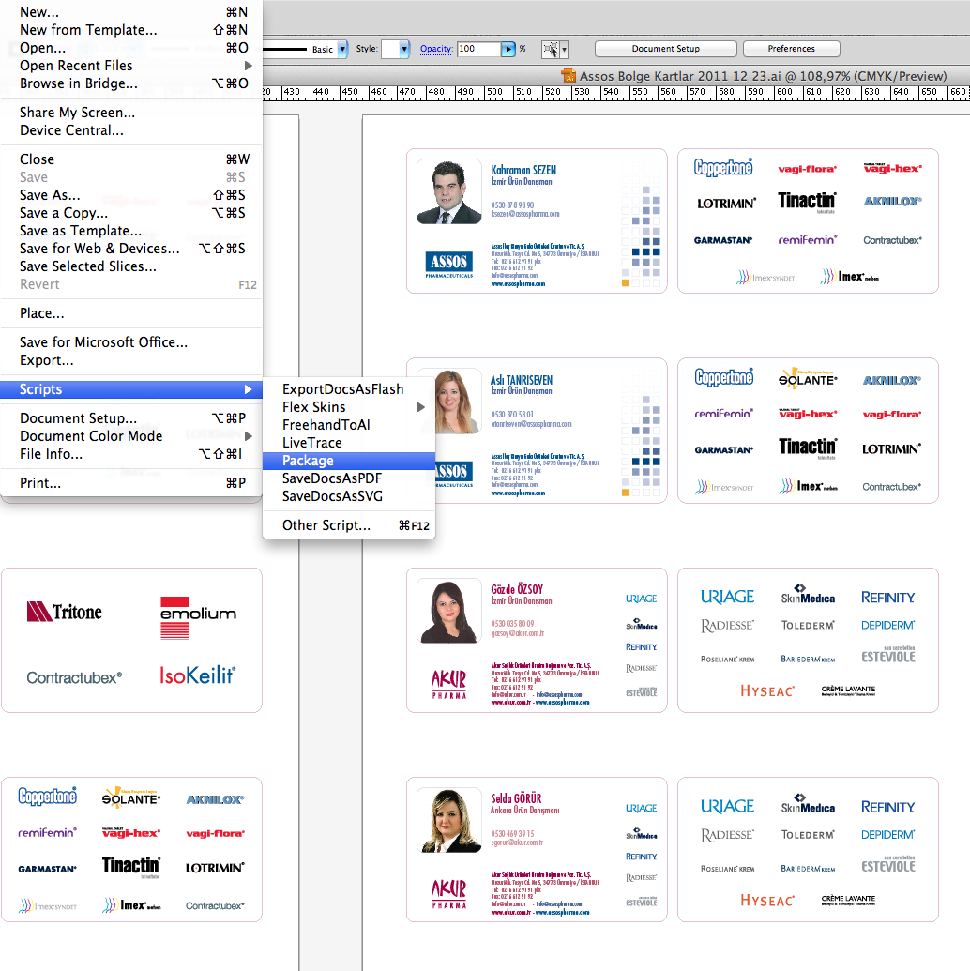
Task: Select the ASSOS logo on Kahraman SEZEN's card
Action: coord(449,265)
